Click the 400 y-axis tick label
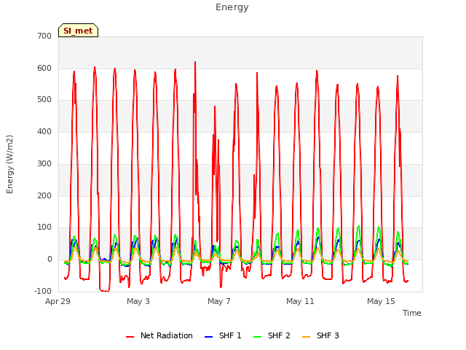Image resolution: width=466 pixels, height=350 pixels. point(44,131)
